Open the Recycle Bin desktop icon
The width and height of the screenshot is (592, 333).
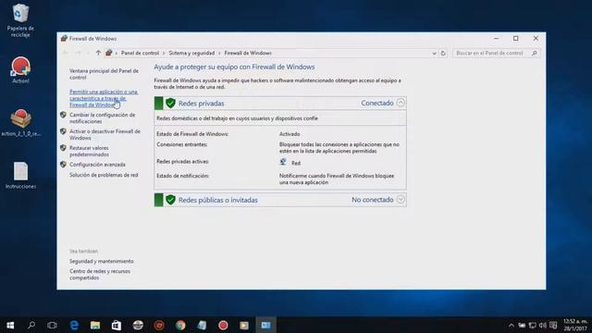coord(20,20)
